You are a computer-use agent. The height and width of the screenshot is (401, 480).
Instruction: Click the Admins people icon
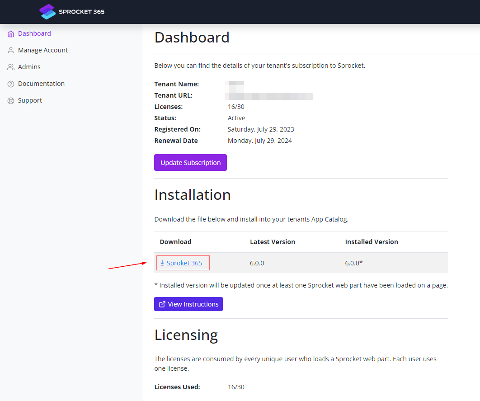[x=11, y=67]
